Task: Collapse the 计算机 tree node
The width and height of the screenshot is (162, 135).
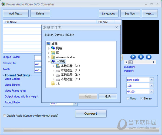Action: [x=49, y=62]
